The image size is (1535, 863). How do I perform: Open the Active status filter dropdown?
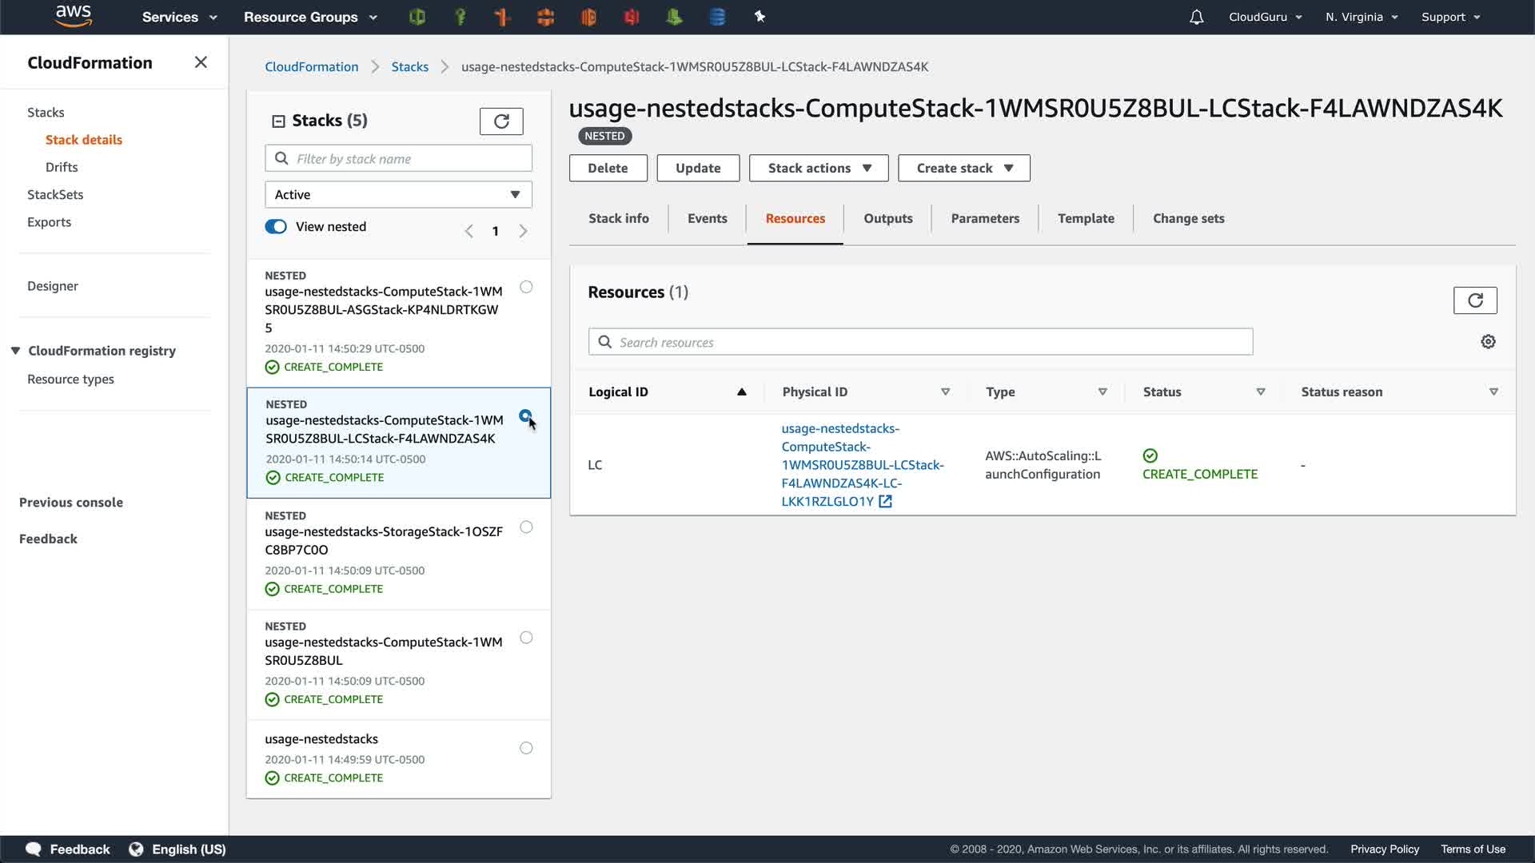point(398,195)
